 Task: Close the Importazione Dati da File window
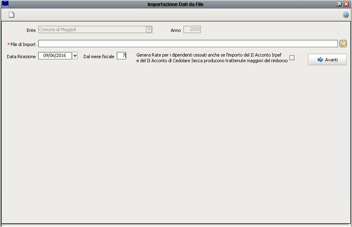346,4
